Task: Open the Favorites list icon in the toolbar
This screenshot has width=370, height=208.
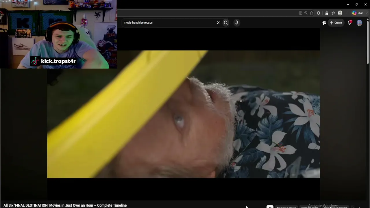Action: pyautogui.click(x=333, y=13)
